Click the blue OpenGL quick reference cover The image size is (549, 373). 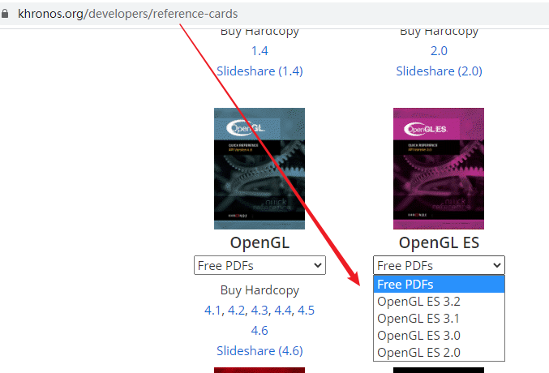pyautogui.click(x=259, y=169)
